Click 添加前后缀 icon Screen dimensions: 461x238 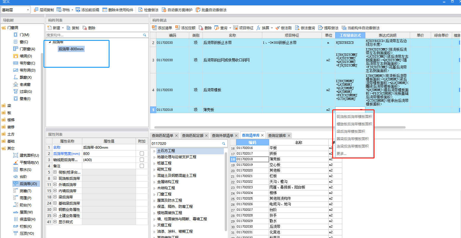tap(78, 10)
